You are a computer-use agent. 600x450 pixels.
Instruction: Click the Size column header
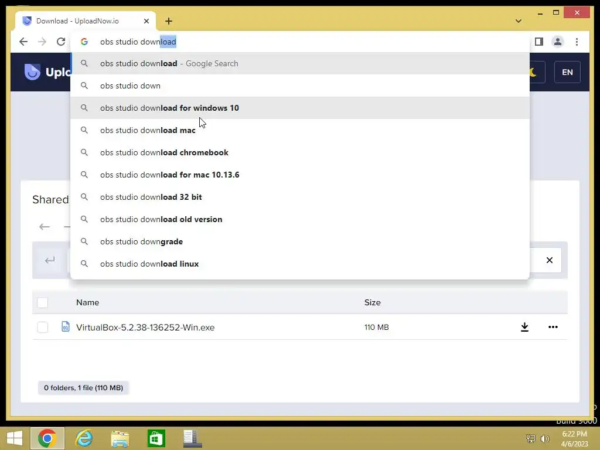(x=372, y=302)
